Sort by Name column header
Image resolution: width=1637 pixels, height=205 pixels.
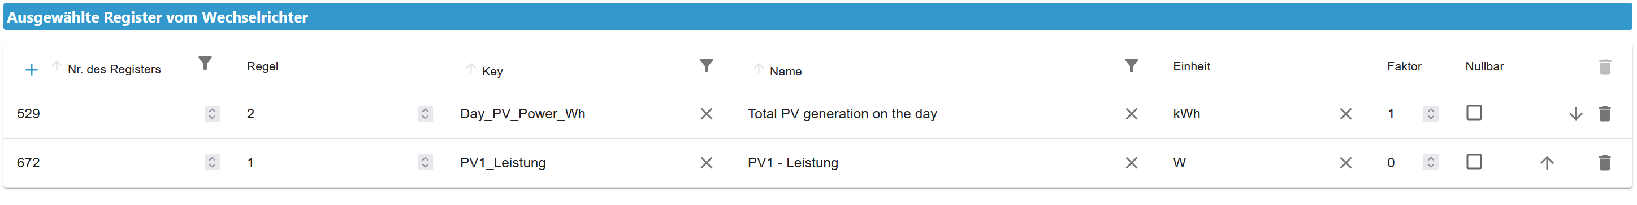(x=786, y=72)
